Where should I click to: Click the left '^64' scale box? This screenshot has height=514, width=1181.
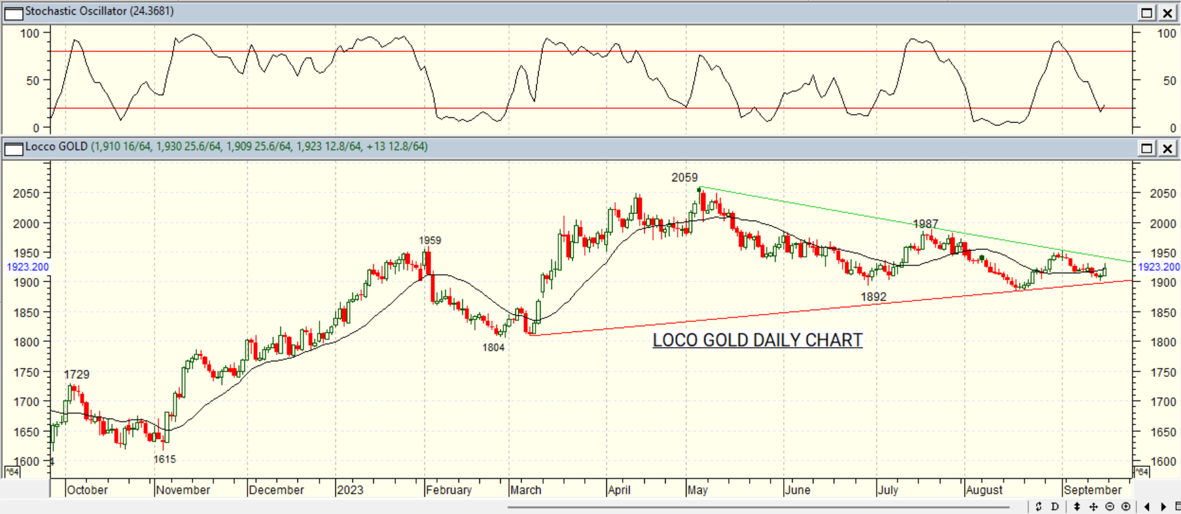(x=12, y=472)
